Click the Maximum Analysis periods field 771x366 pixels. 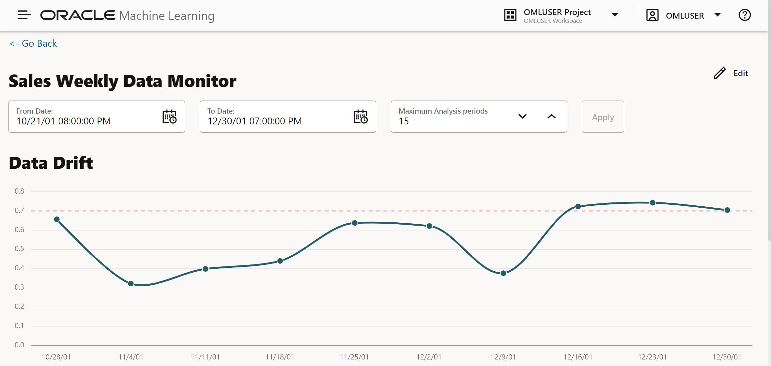click(x=450, y=117)
